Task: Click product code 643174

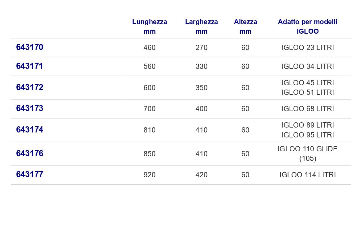Action: (30, 130)
